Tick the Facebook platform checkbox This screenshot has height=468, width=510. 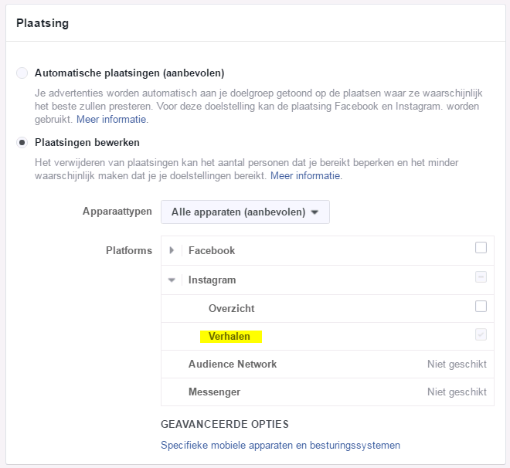481,248
